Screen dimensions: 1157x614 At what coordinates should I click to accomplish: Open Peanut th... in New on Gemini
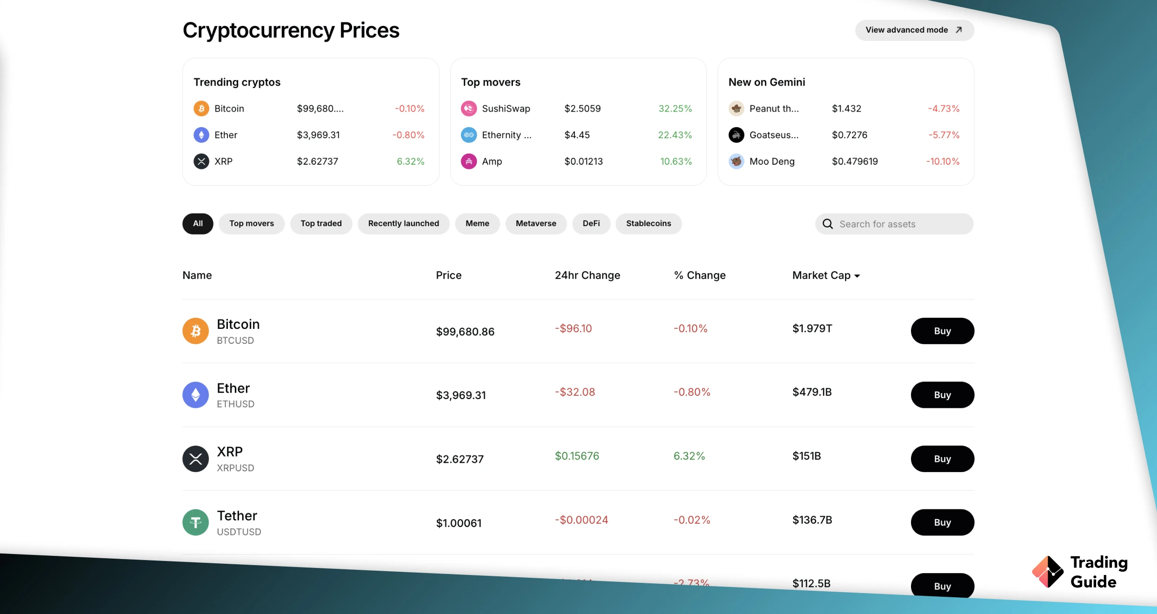tap(774, 109)
